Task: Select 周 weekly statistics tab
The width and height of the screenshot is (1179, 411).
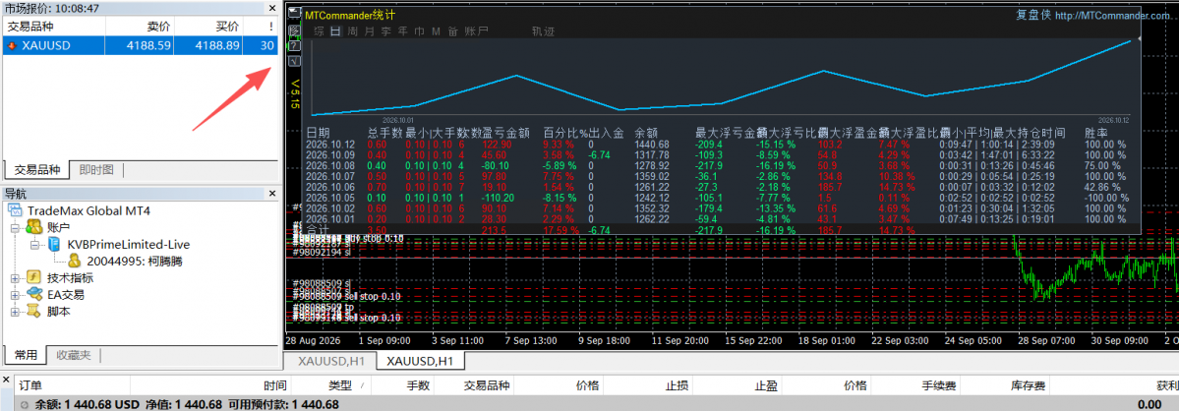Action: [353, 31]
